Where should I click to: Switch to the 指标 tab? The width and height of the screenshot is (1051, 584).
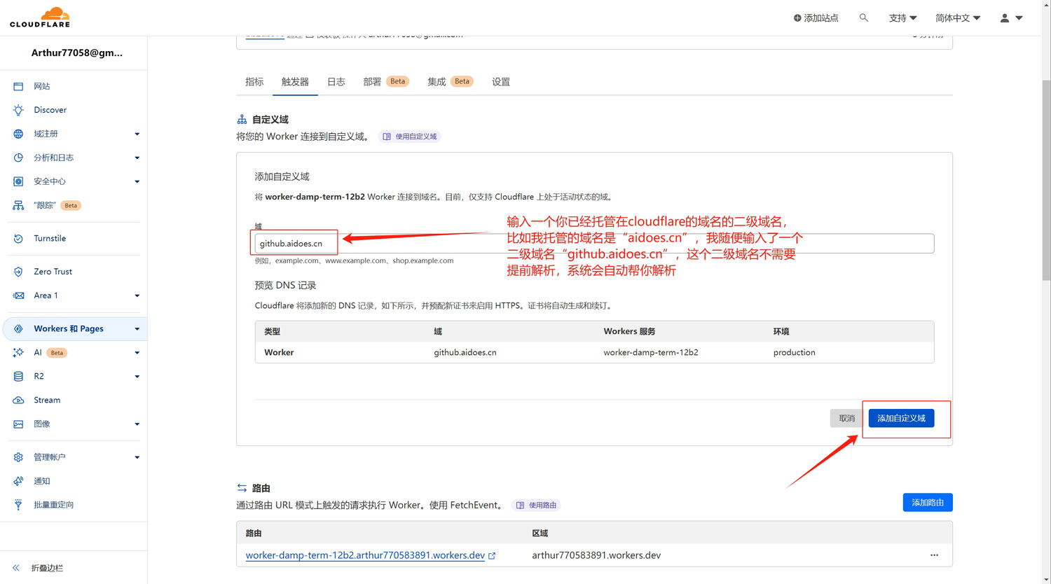pos(254,82)
